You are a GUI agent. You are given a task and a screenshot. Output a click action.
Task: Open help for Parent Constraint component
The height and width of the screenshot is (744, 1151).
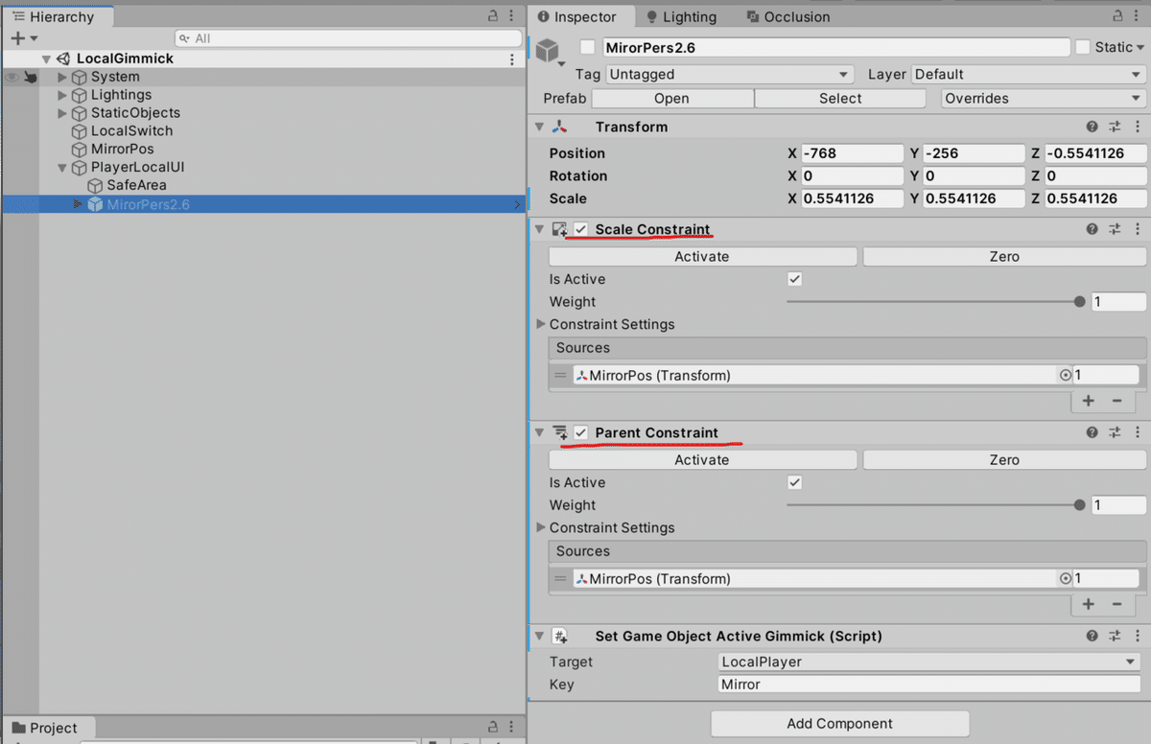tap(1092, 432)
